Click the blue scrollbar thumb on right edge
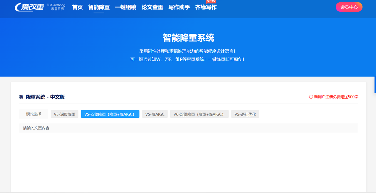Viewport: 376px width, 193px height. 375,85
